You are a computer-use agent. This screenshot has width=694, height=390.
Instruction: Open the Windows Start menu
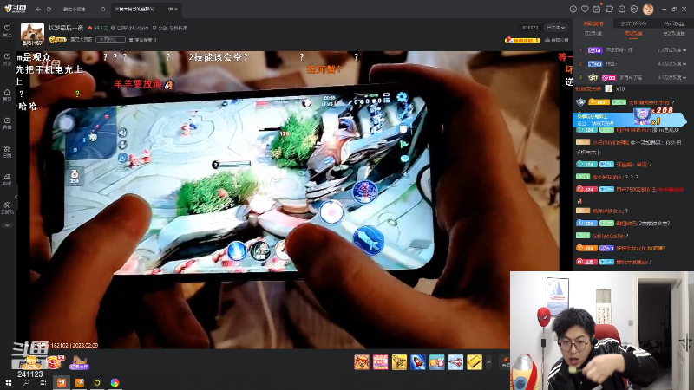pos(8,382)
